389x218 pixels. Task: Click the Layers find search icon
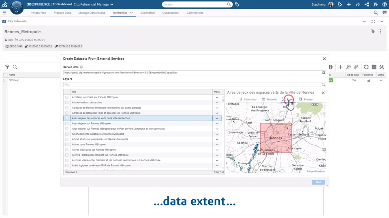pyautogui.click(x=323, y=84)
